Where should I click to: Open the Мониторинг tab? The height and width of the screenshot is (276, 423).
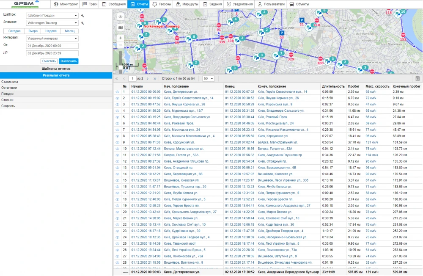[66, 4]
